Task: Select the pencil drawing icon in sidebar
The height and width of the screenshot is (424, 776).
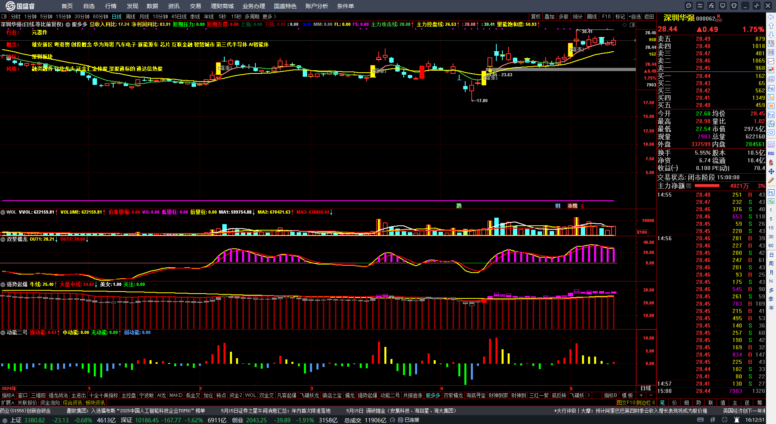Action: [x=771, y=181]
